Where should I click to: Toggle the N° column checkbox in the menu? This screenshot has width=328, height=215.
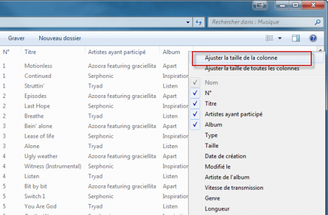click(x=195, y=93)
